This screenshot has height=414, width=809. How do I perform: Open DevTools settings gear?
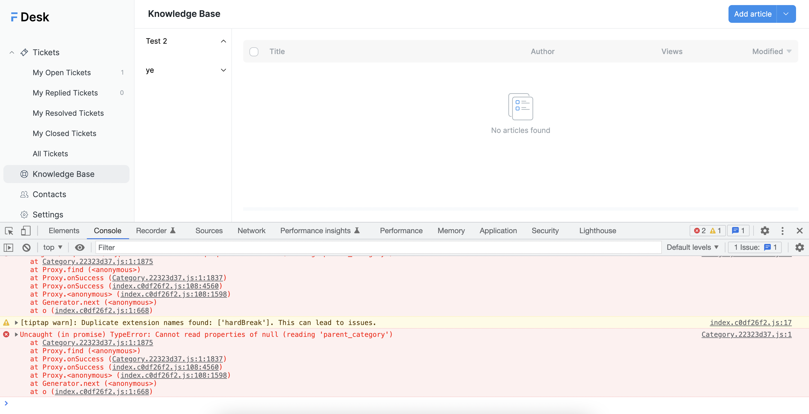point(765,231)
